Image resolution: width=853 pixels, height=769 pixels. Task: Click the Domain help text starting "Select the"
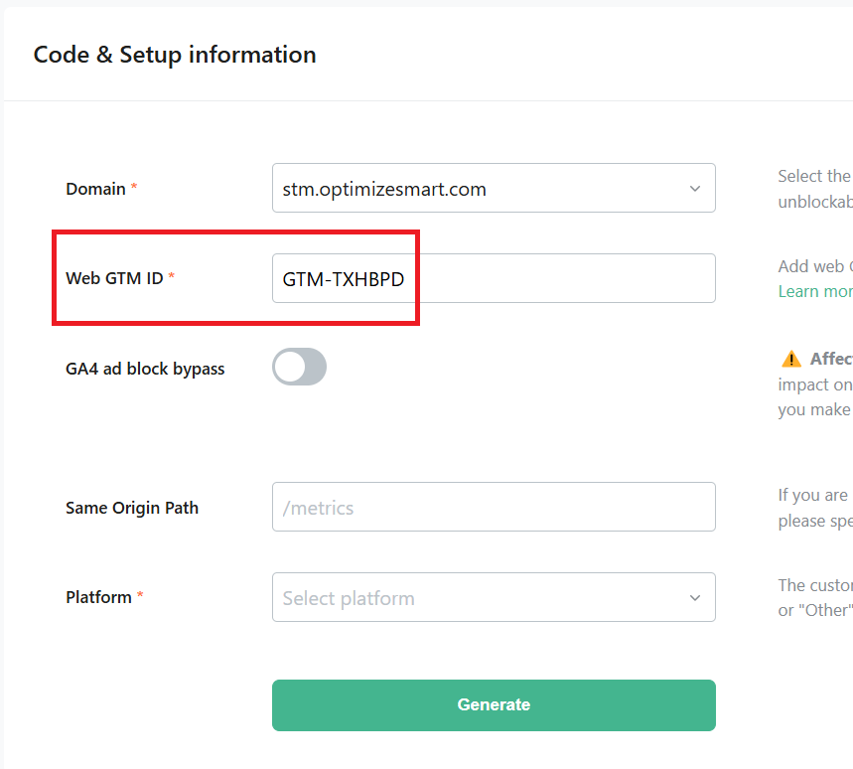pyautogui.click(x=814, y=177)
